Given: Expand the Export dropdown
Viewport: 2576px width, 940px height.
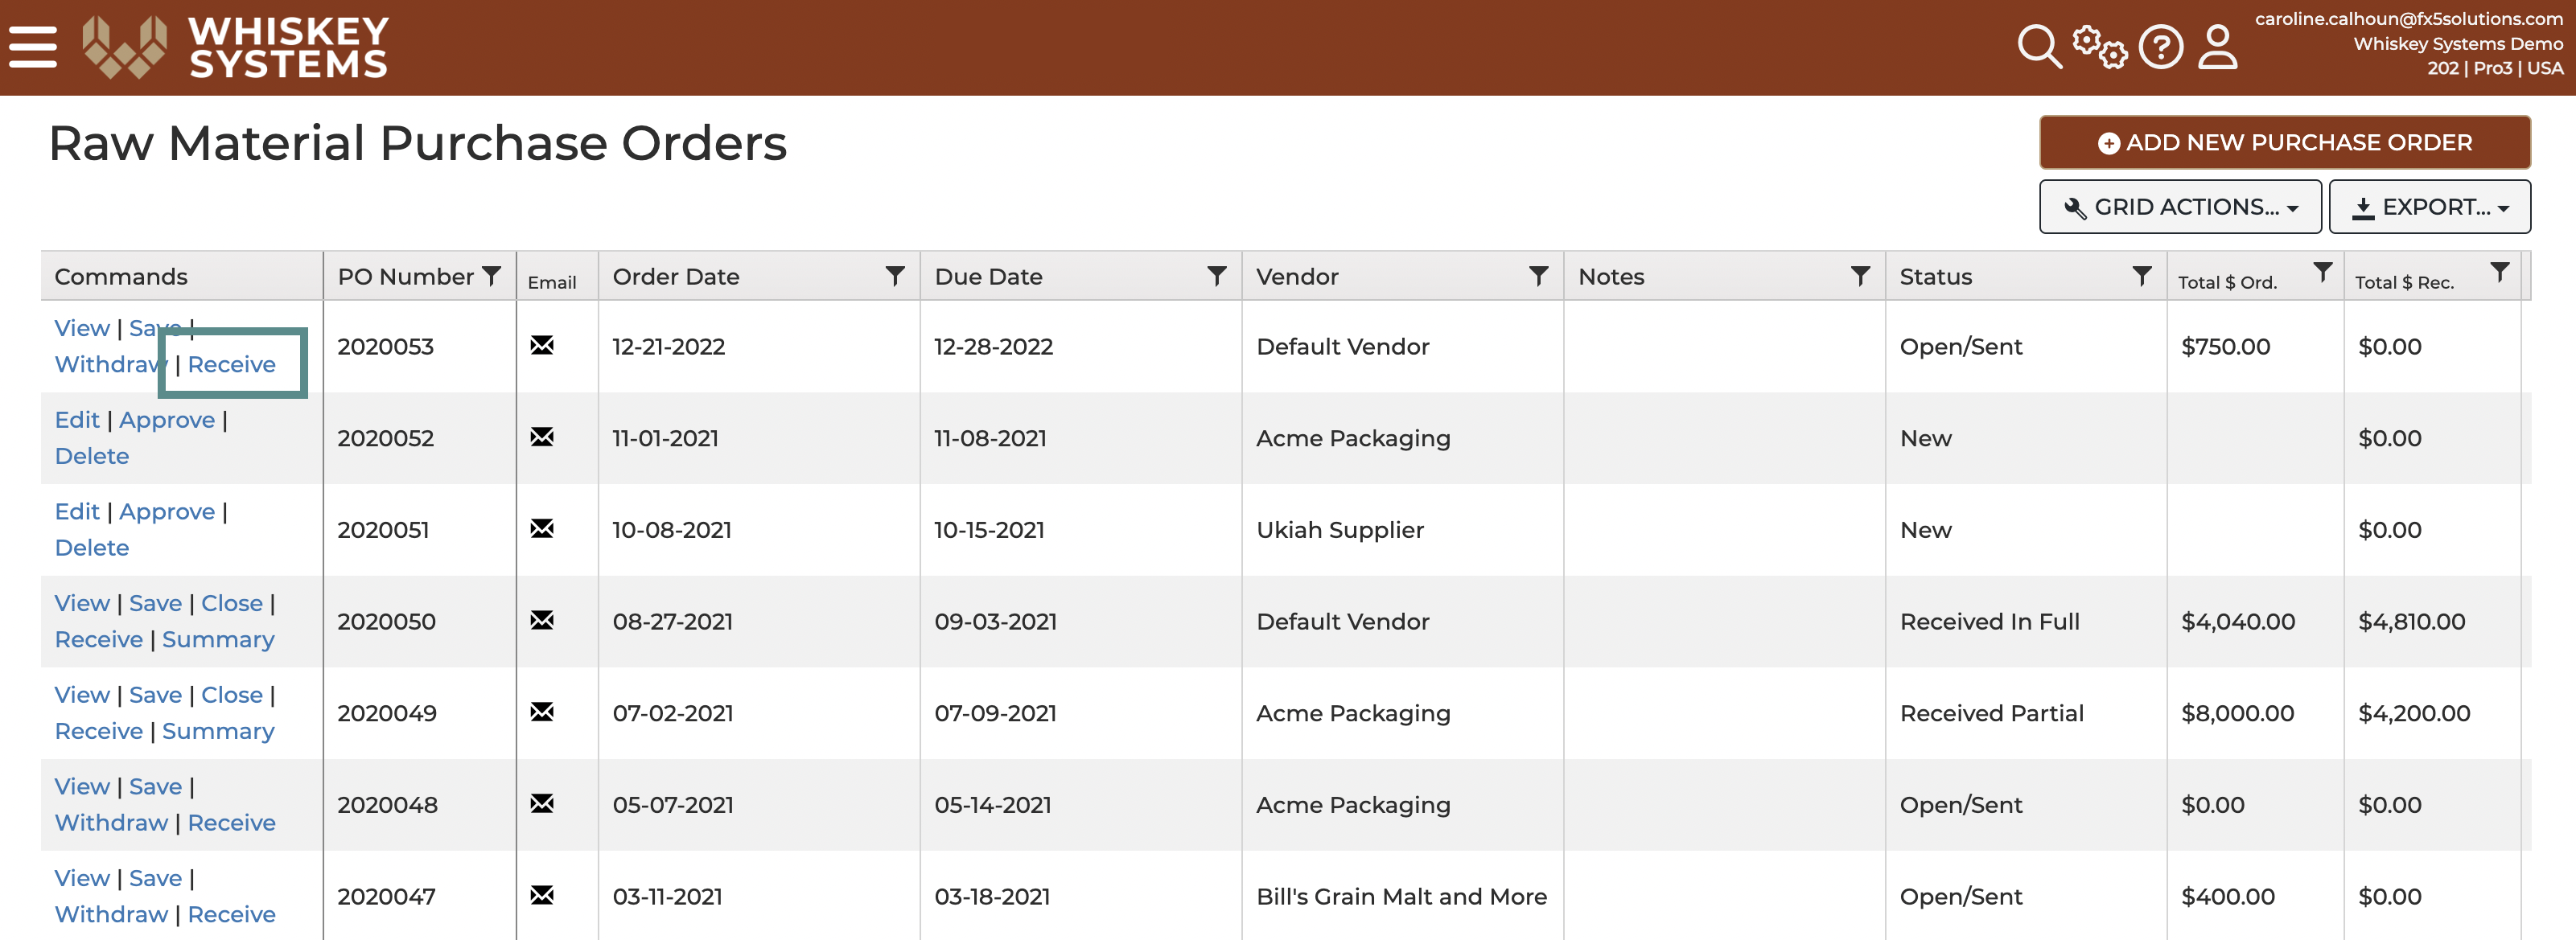Looking at the screenshot, I should click(x=2429, y=207).
